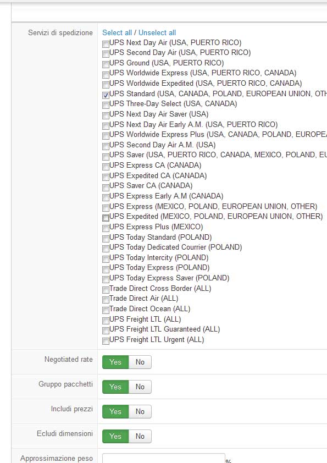This screenshot has width=327, height=463.
Task: Check UPS Next Day Air Saver (USA)
Action: coord(106,115)
